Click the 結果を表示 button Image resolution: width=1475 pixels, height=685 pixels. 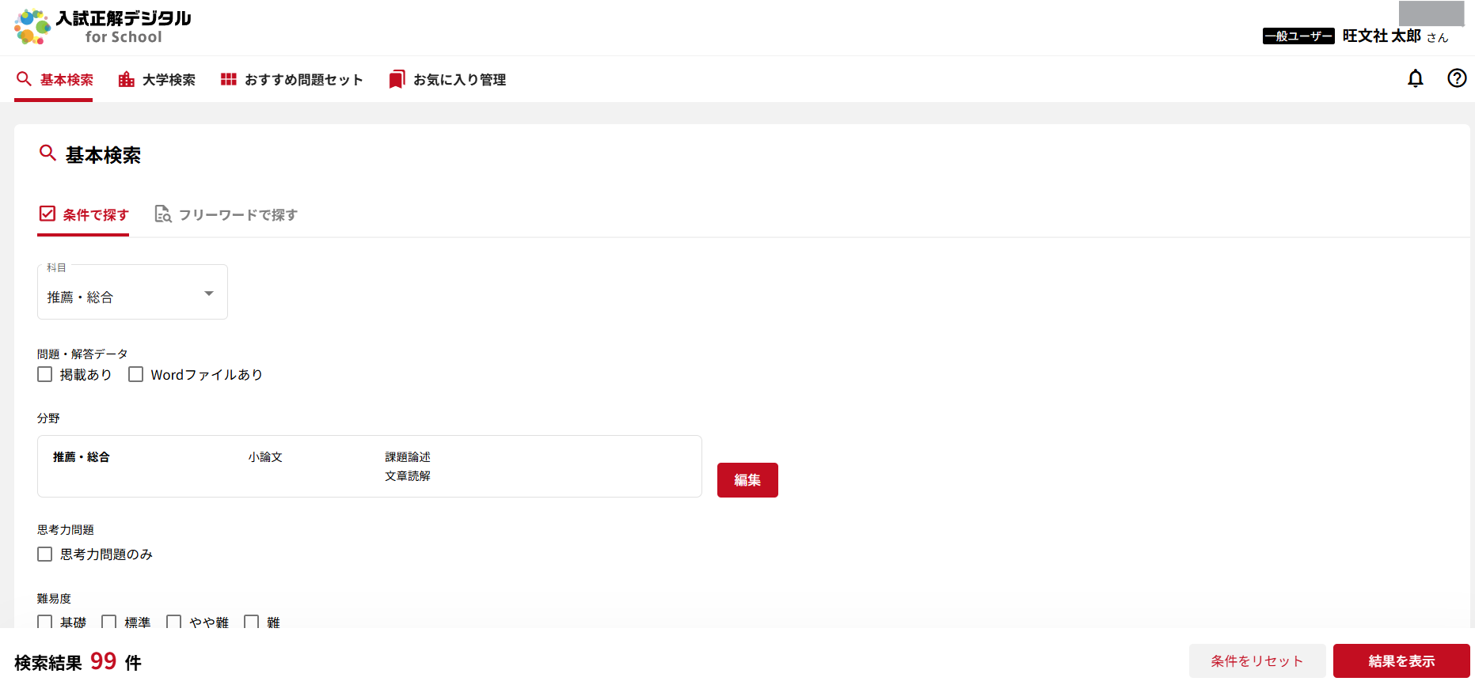1401,661
